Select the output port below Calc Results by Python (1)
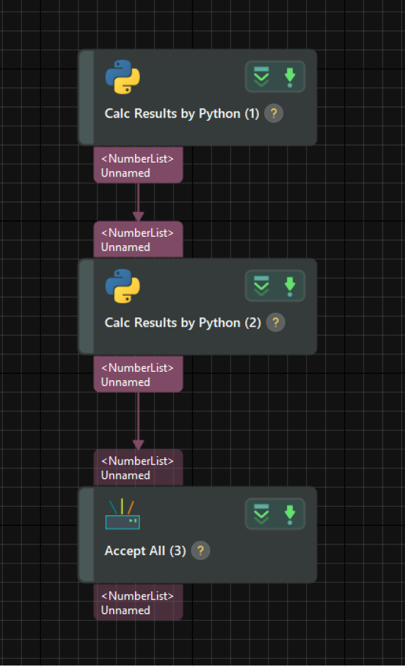 [x=138, y=165]
